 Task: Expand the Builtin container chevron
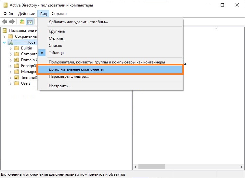(10, 48)
